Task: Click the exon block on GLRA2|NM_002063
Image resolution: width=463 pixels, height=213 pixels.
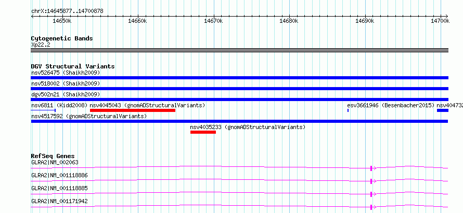Action: click(371, 168)
